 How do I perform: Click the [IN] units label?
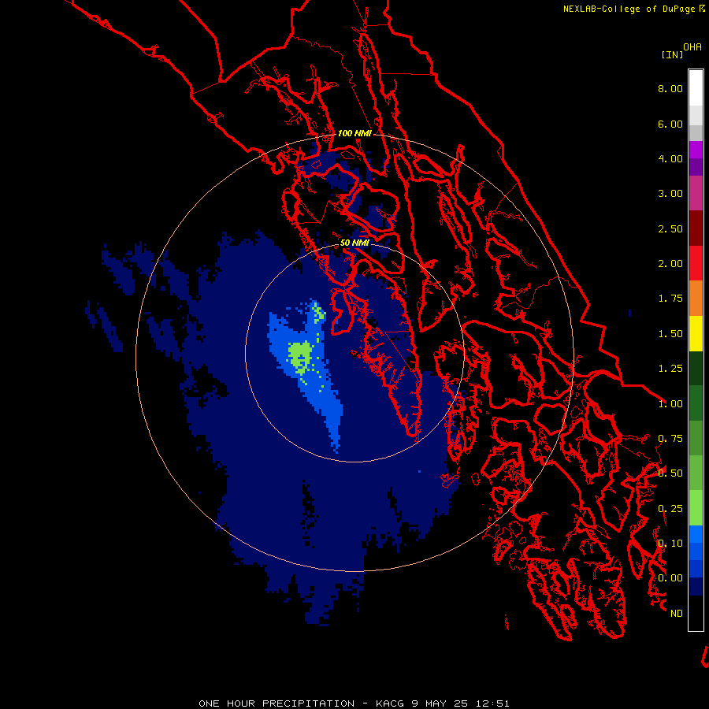tap(672, 54)
